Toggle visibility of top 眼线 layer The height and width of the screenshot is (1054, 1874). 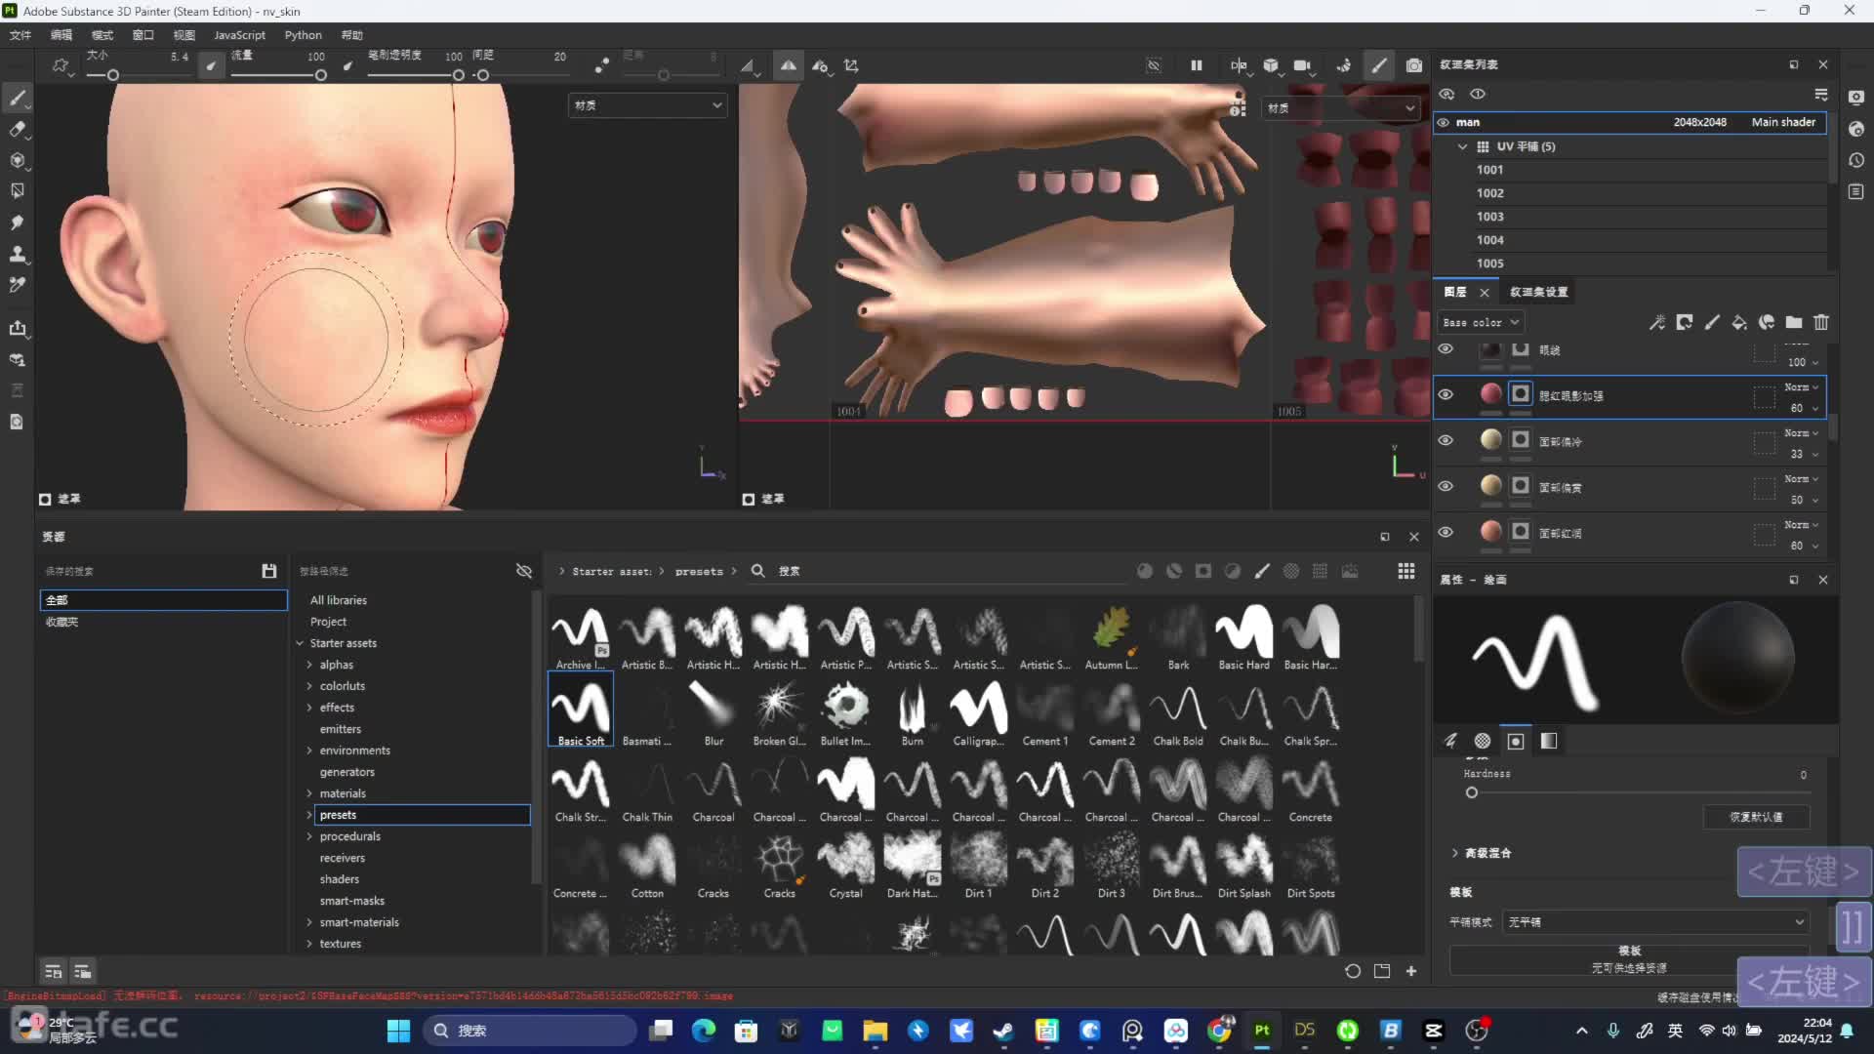1446,348
